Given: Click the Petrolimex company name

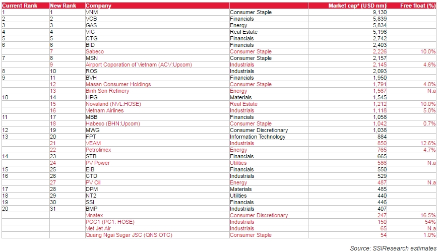Looking at the screenshot, I should click(98, 150).
